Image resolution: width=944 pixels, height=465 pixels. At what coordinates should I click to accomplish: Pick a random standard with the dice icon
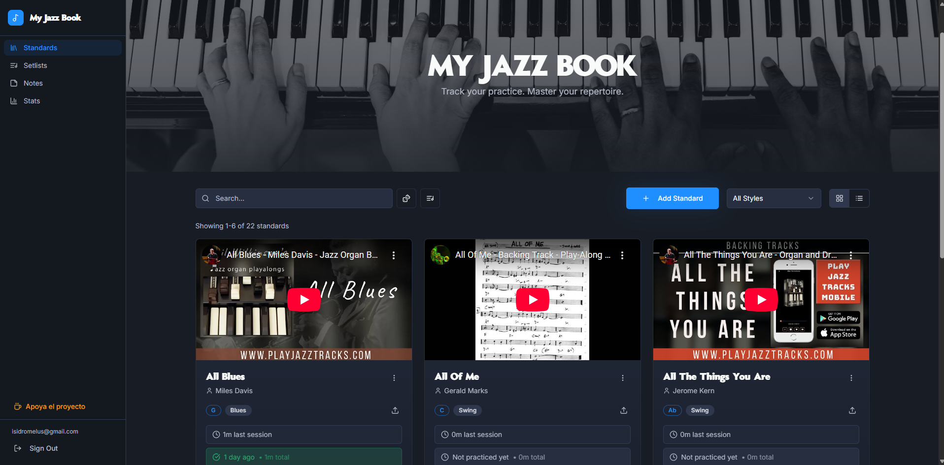[406, 198]
